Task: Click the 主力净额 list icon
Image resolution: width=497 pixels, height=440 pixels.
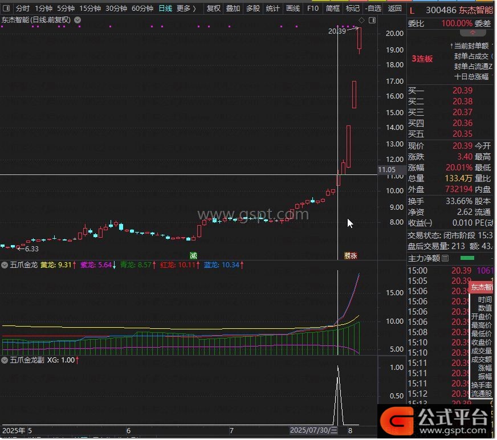Action: pos(446,259)
